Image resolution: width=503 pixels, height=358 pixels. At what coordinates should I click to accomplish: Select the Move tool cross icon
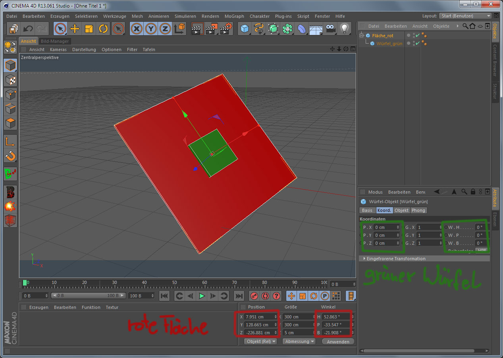75,29
